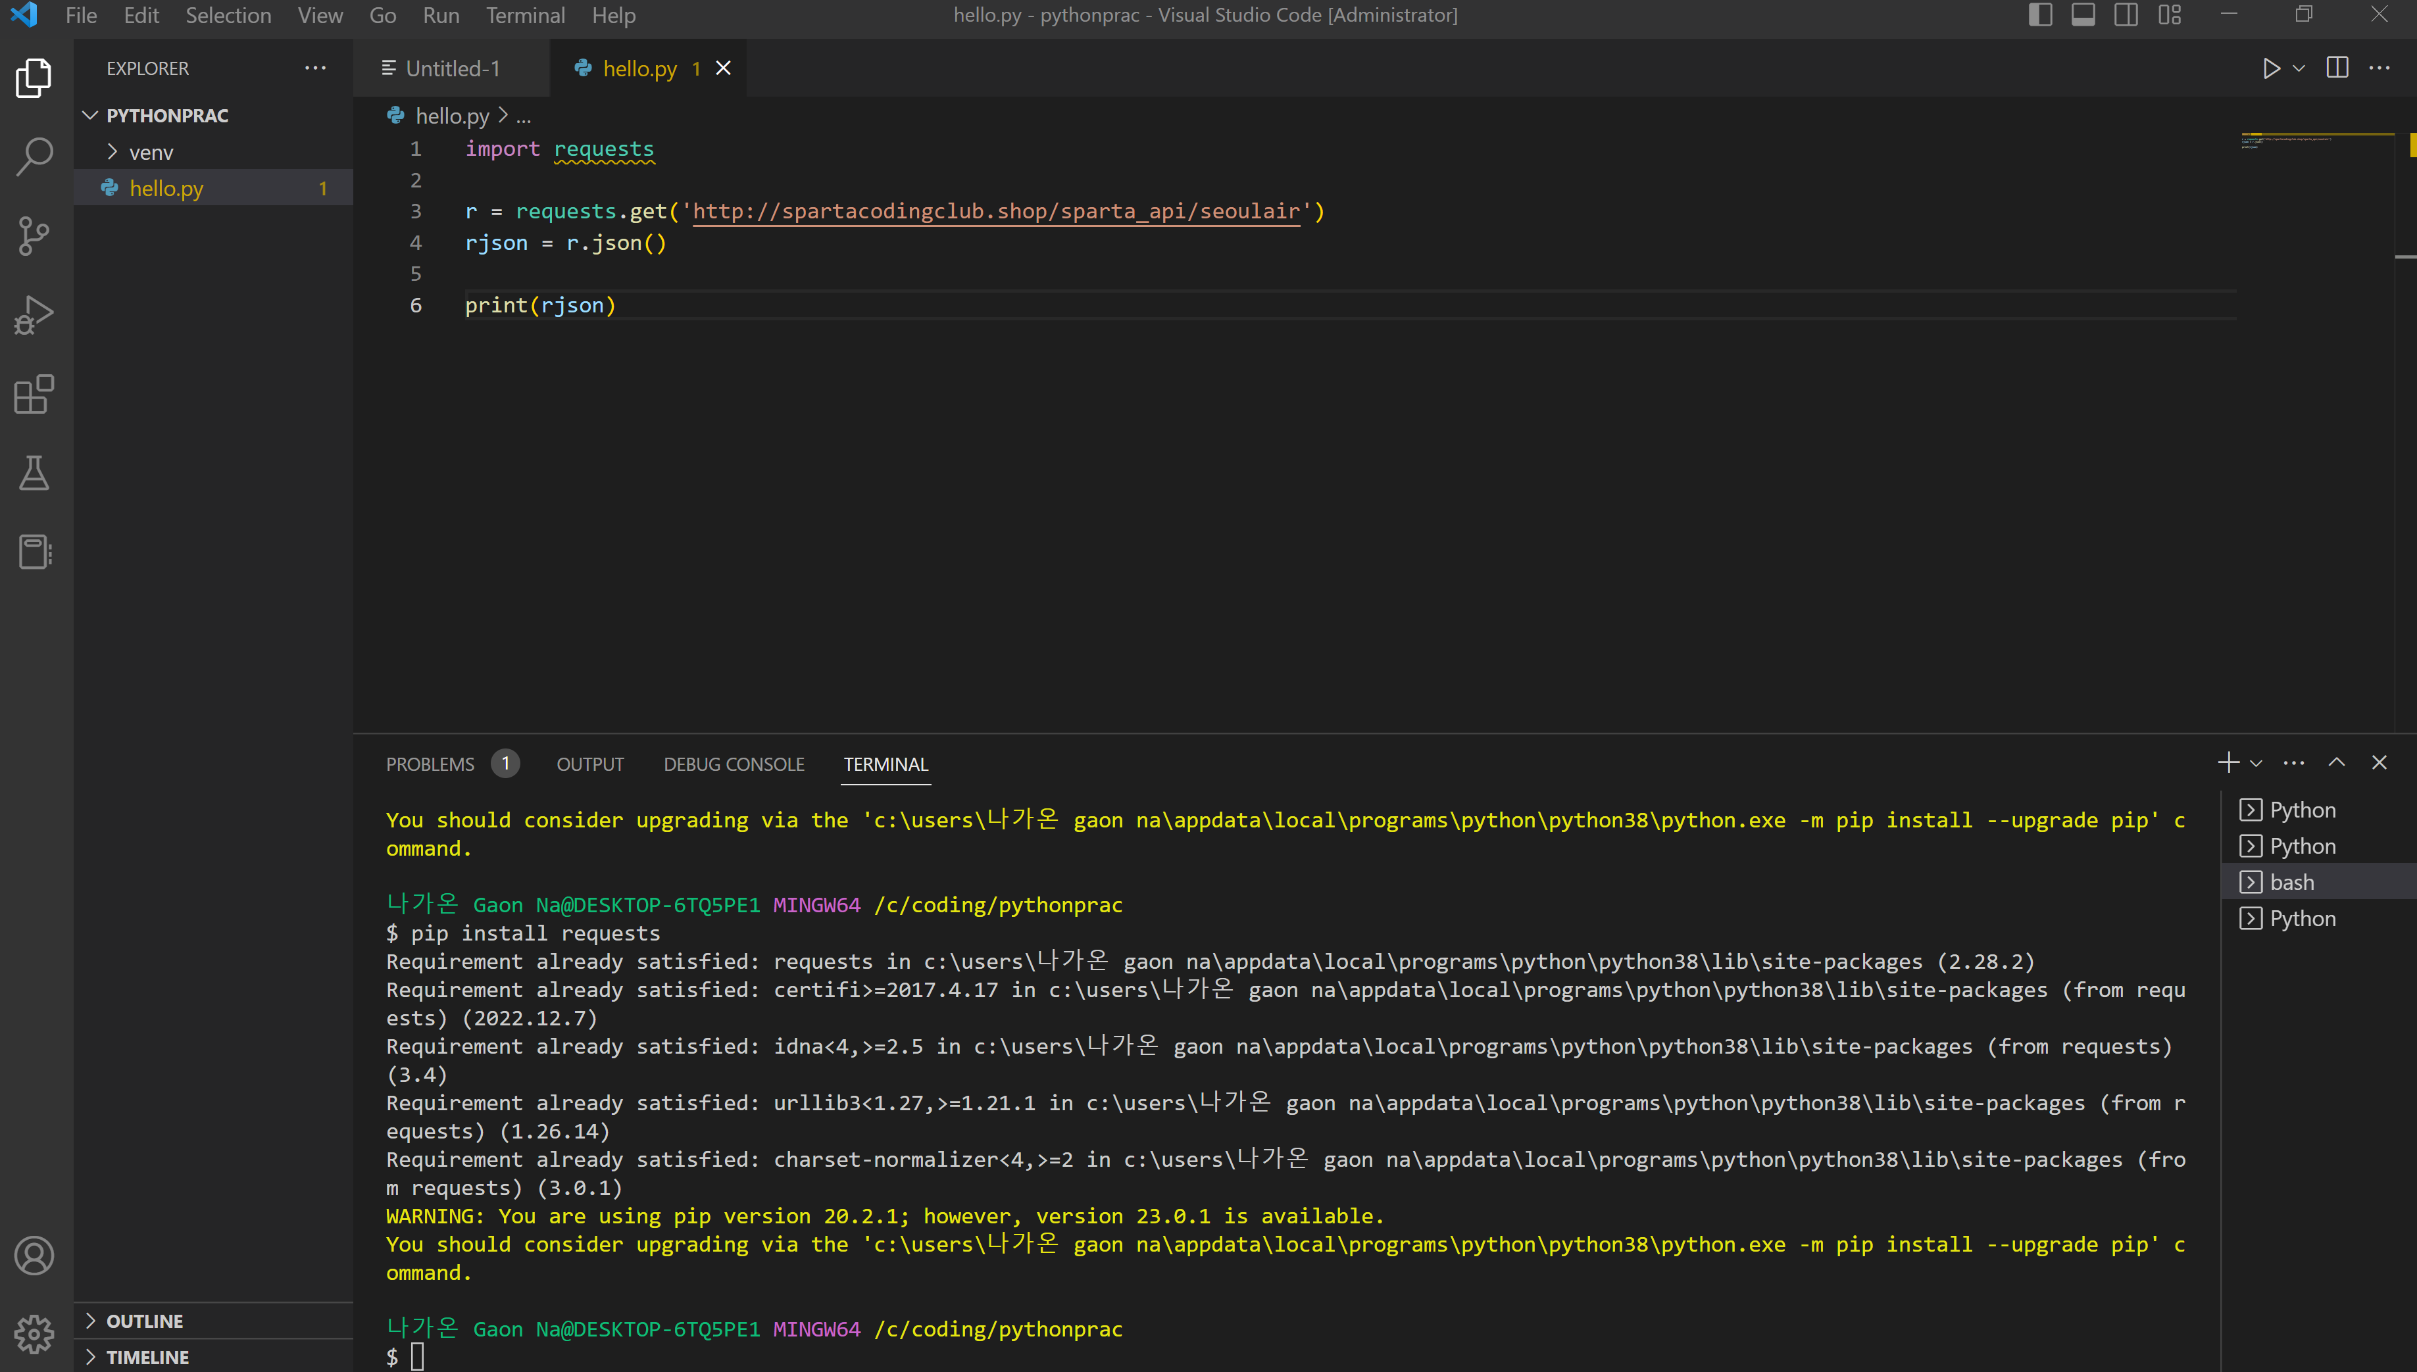Open the Extensions view
The height and width of the screenshot is (1372, 2417).
pyautogui.click(x=34, y=394)
